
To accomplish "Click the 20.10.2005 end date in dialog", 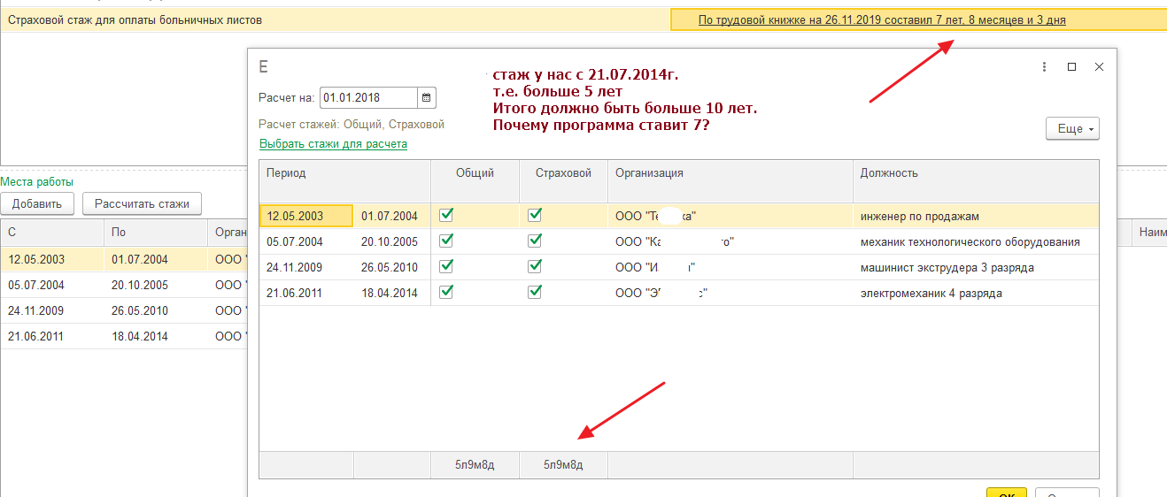I will [x=391, y=241].
